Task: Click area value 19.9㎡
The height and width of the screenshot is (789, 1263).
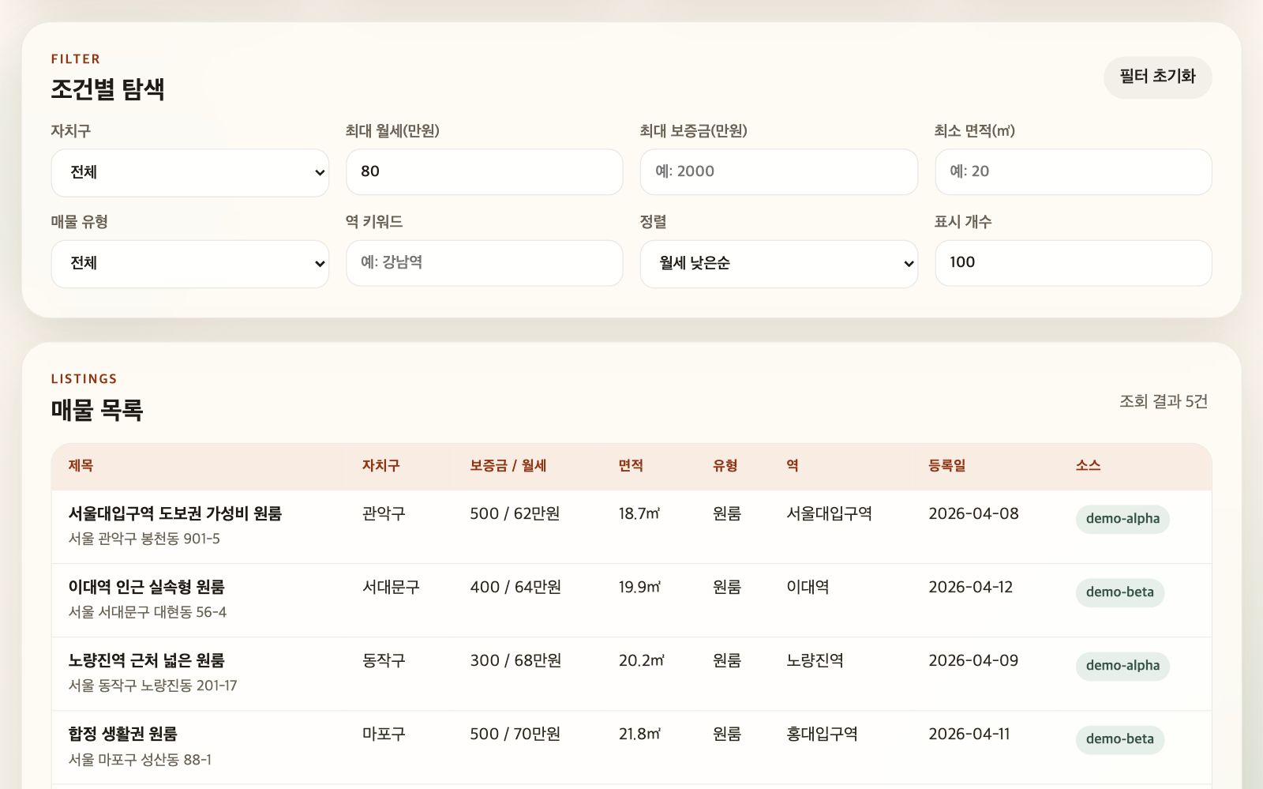Action: [639, 587]
